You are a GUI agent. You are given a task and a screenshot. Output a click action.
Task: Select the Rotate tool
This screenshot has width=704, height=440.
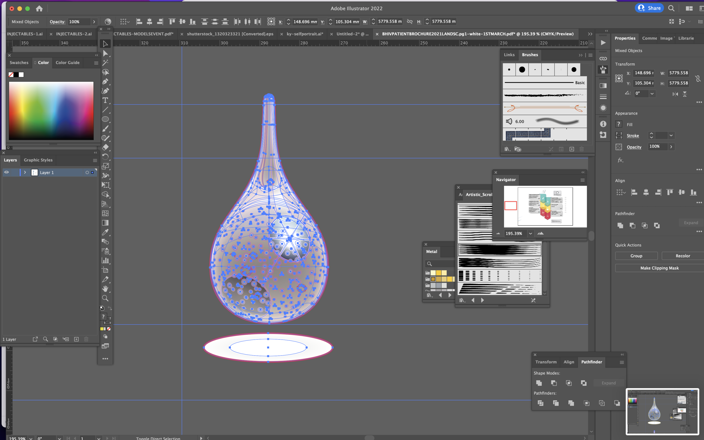coord(105,157)
